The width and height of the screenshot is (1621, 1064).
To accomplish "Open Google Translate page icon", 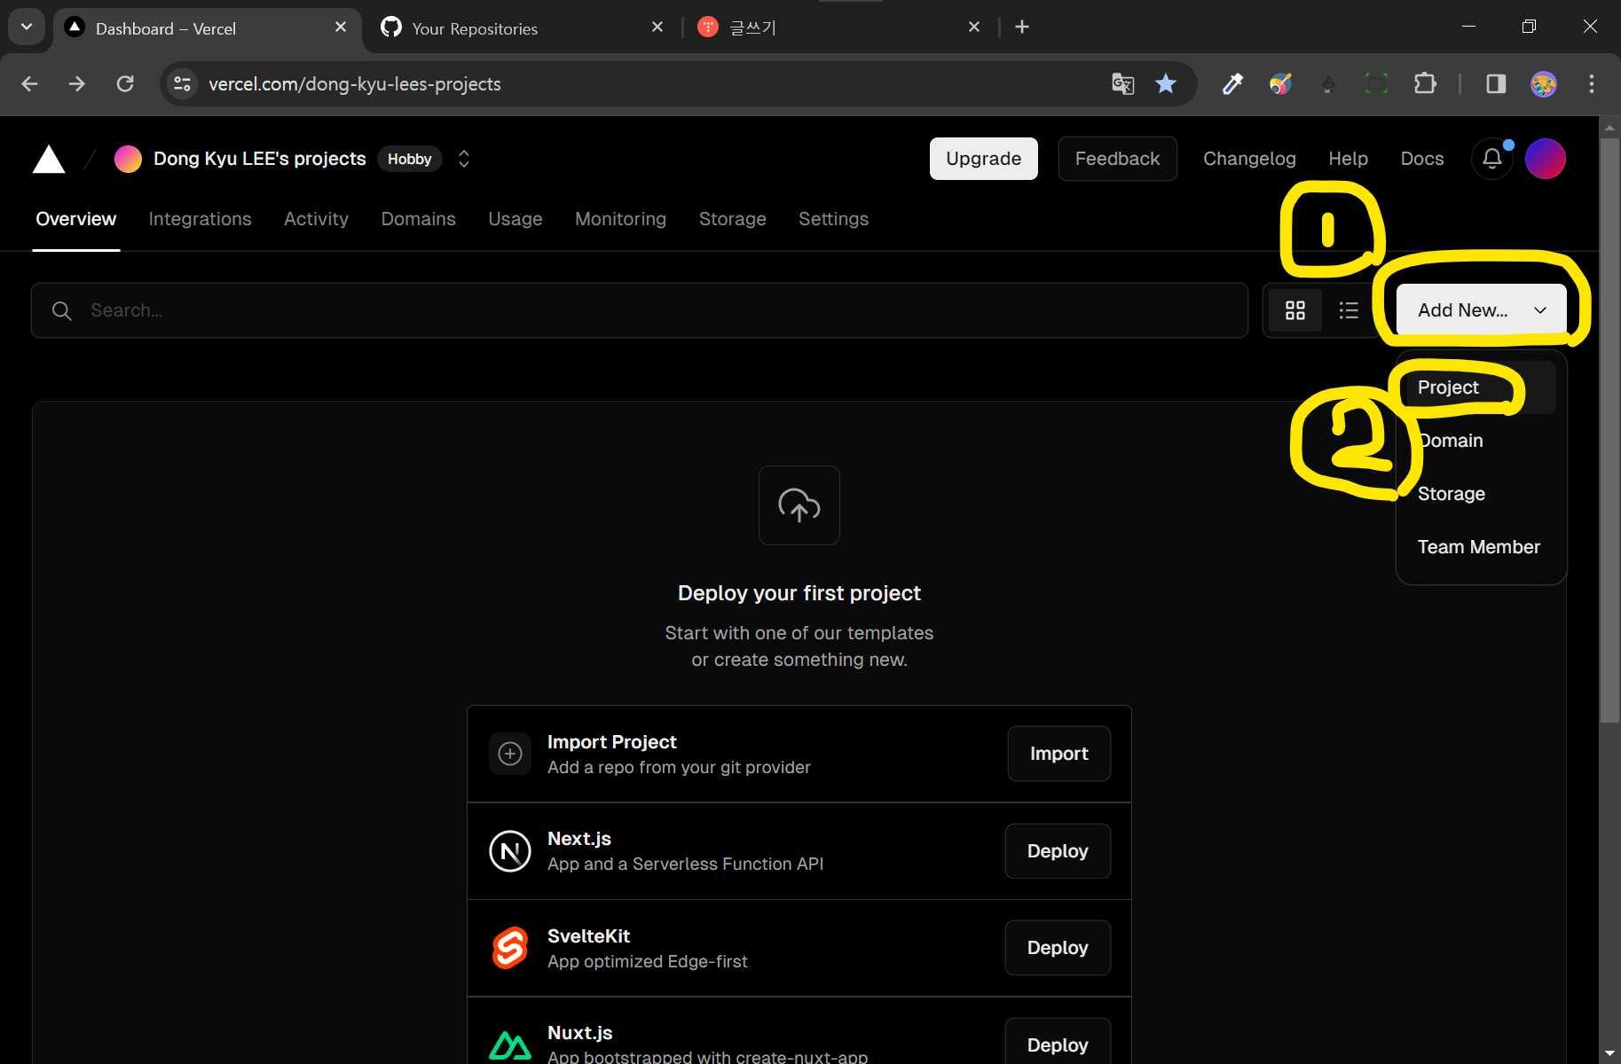I will coord(1123,83).
